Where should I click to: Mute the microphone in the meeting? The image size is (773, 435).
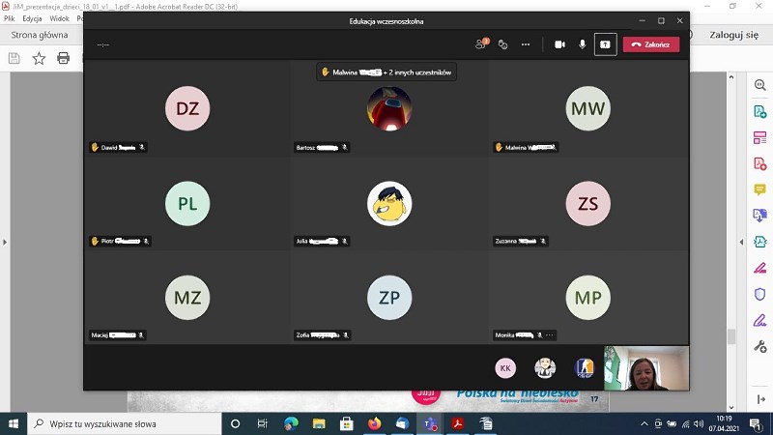coord(582,44)
